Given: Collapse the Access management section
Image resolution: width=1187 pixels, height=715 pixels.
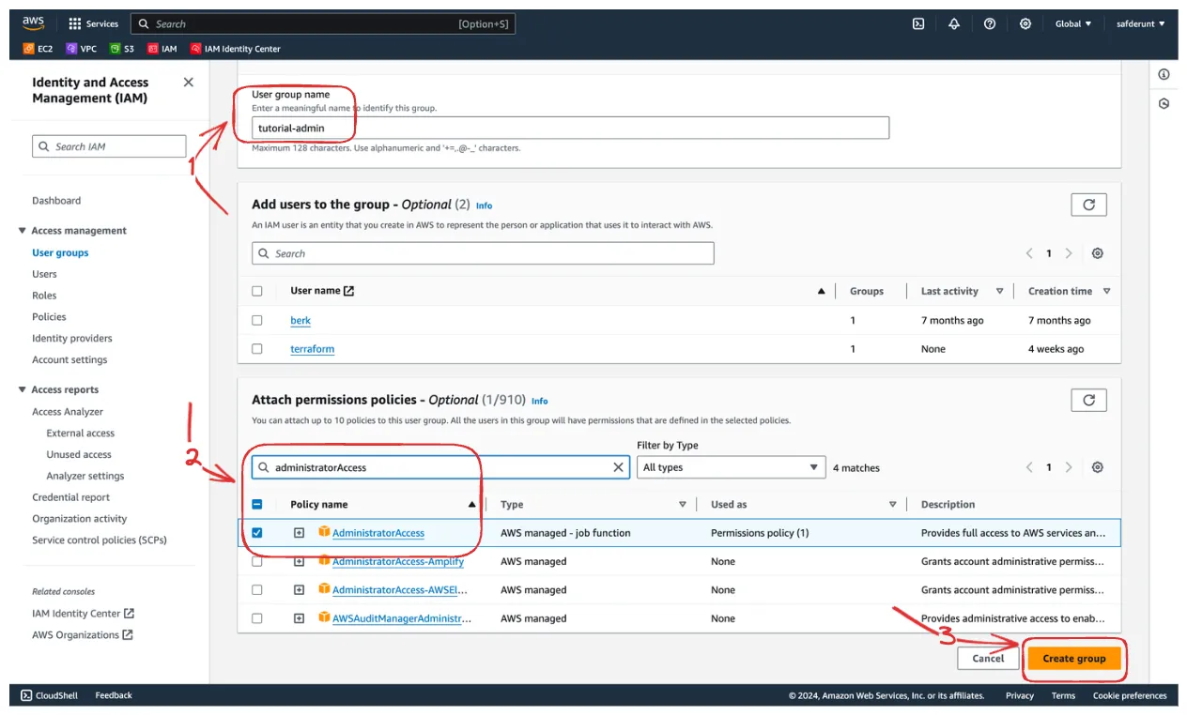Looking at the screenshot, I should click(x=23, y=231).
